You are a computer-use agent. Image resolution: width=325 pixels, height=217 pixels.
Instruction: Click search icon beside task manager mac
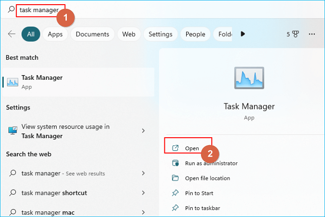tap(13, 212)
